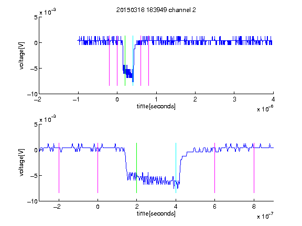
Task: Select the green vertical marker in top plot
Action: [x=125, y=61]
